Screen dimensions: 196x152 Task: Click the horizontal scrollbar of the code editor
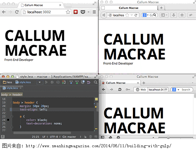[x=42, y=133]
